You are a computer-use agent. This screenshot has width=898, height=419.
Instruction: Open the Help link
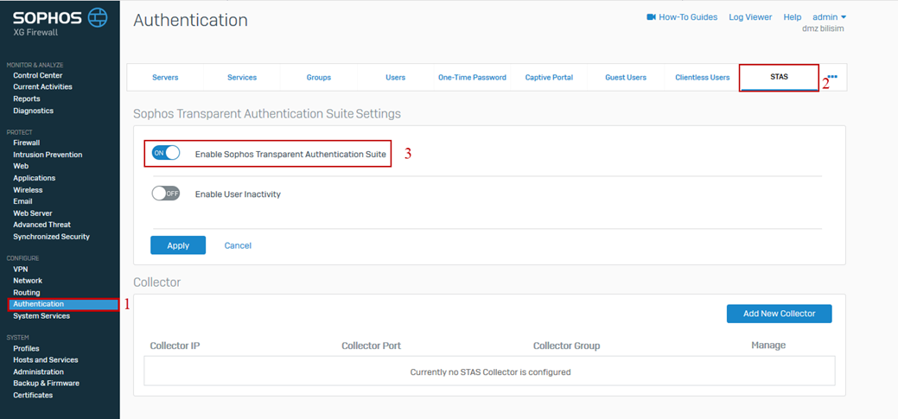tap(792, 17)
